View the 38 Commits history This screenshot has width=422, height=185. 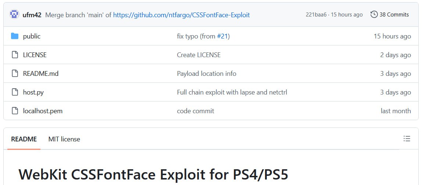[x=389, y=15]
